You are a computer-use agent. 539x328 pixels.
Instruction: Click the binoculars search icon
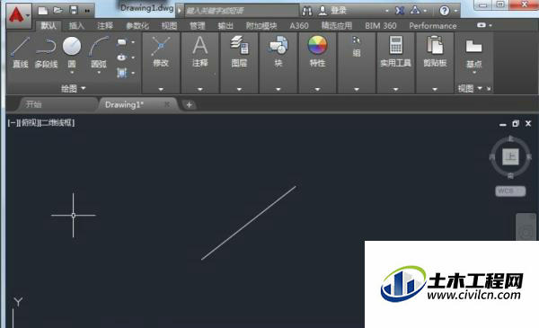click(x=307, y=11)
